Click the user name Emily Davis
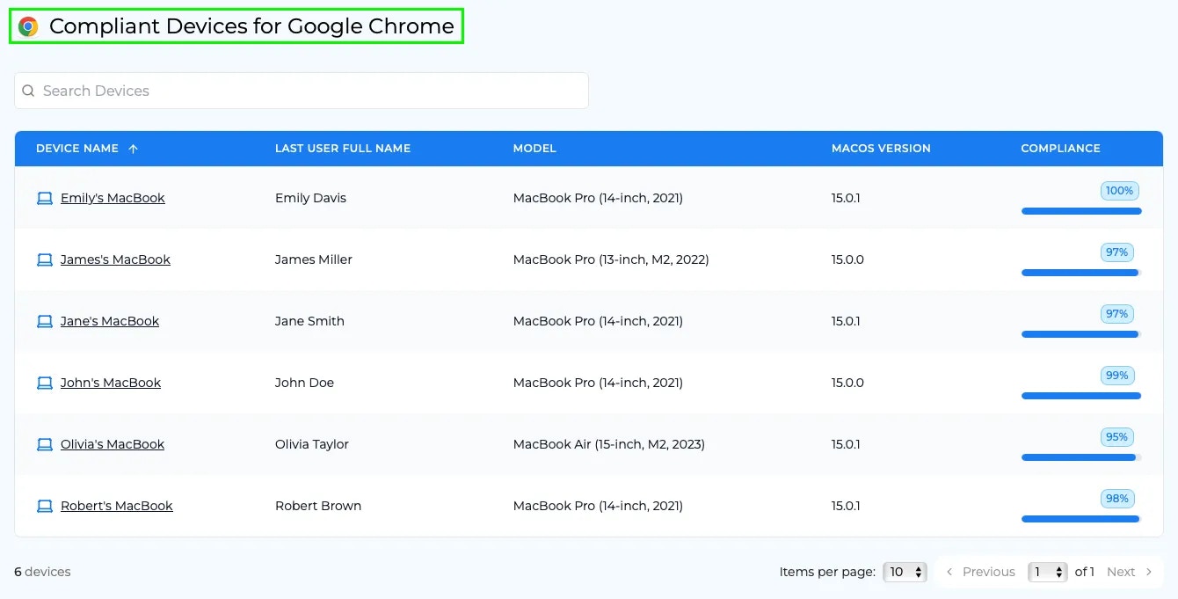 [x=310, y=198]
